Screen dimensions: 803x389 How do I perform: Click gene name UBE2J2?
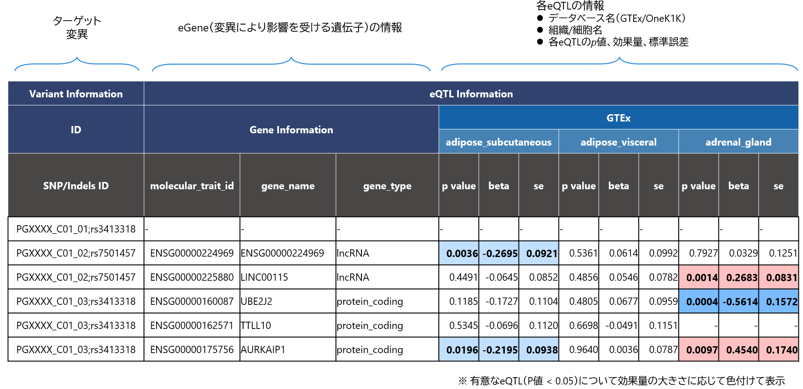pyautogui.click(x=288, y=301)
